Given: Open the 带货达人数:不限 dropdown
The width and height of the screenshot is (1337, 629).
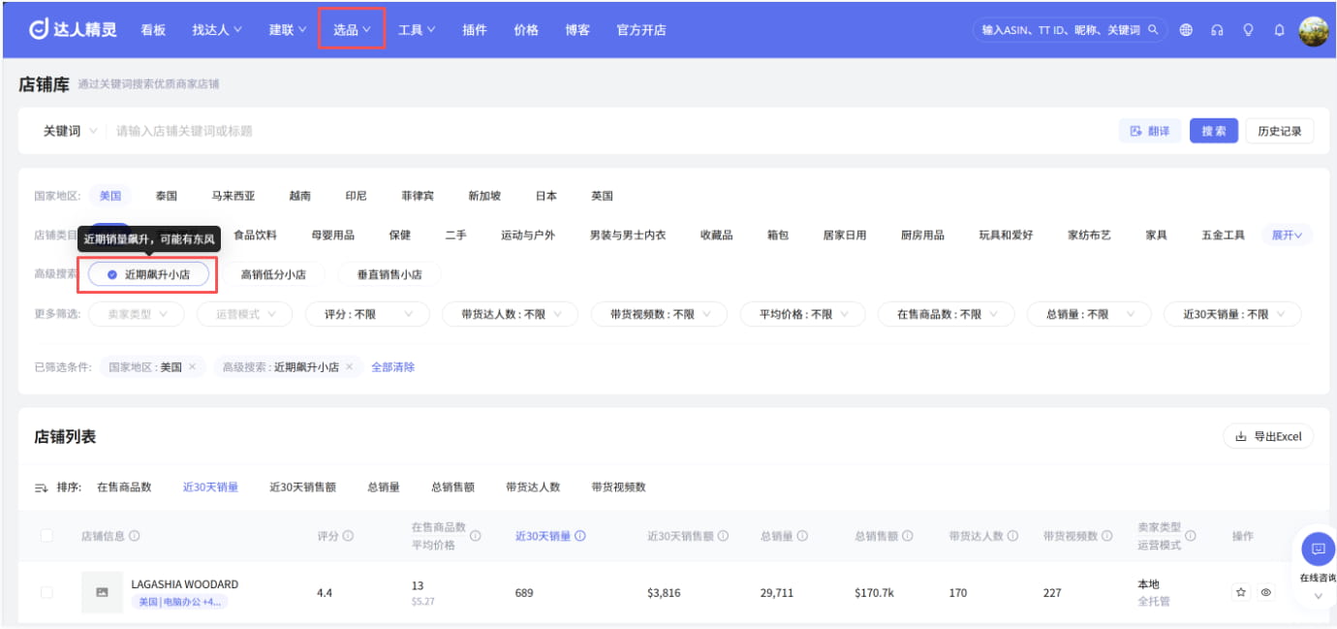Looking at the screenshot, I should (x=510, y=314).
